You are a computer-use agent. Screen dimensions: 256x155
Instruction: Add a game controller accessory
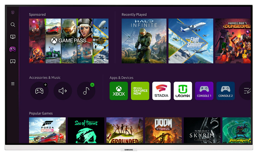[39, 91]
